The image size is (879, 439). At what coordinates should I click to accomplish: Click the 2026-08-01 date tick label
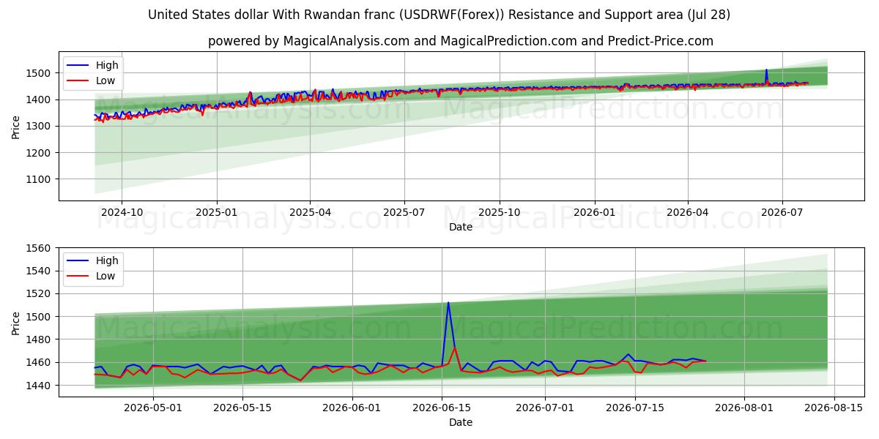point(744,408)
